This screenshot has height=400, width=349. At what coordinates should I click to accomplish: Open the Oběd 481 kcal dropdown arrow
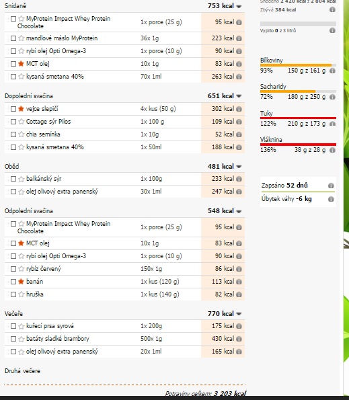[239, 167]
